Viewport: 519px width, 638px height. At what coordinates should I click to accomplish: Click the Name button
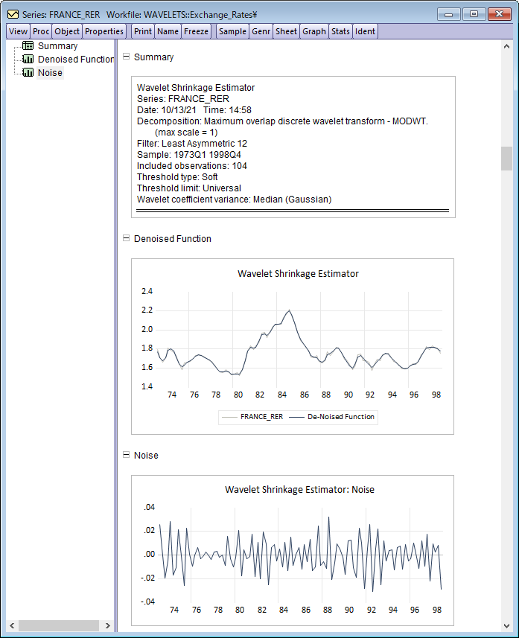(x=168, y=31)
